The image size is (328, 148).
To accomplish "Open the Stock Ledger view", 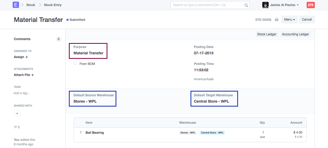I will (267, 34).
